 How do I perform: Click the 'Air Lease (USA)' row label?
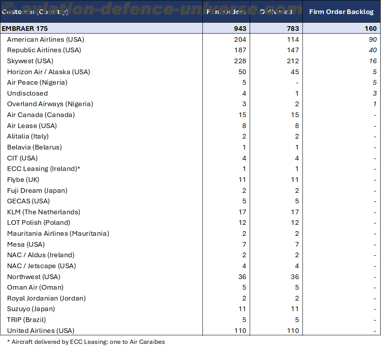[x=32, y=126]
